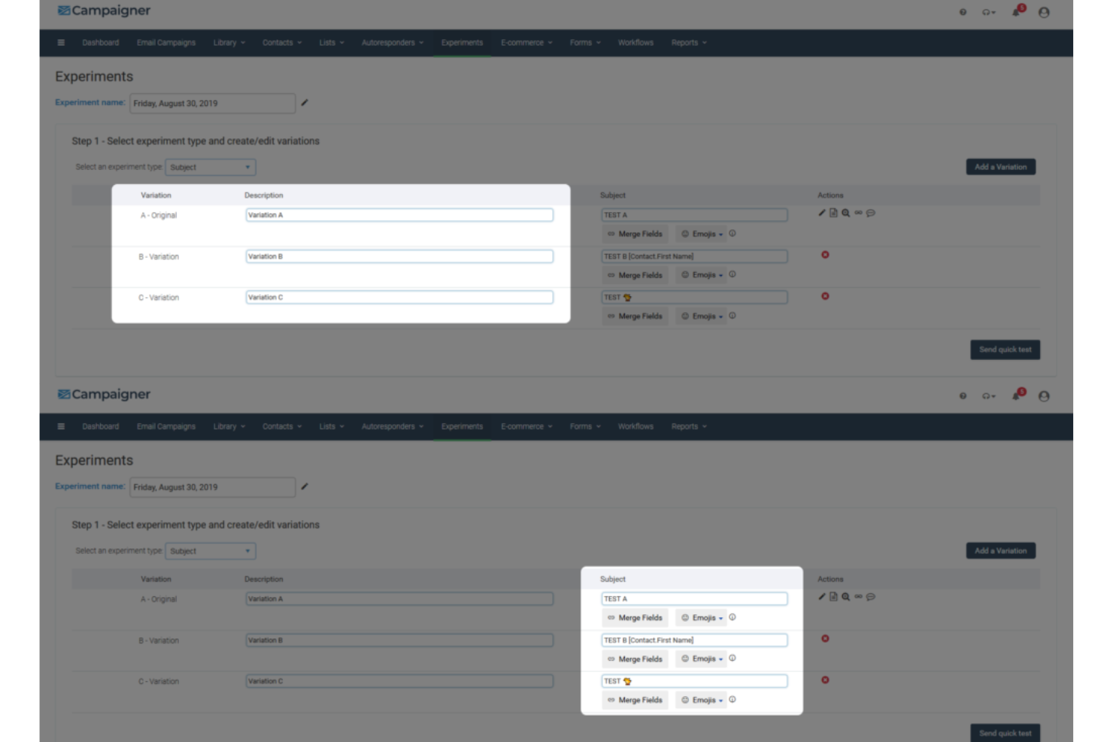This screenshot has height=742, width=1113.
Task: Open the comment bubble icon for Variation A
Action: tap(869, 213)
